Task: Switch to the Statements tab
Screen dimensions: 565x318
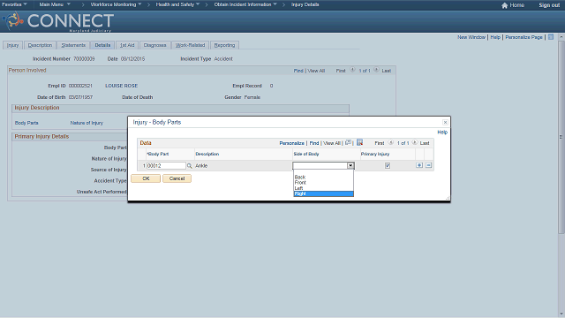Action: 73,45
